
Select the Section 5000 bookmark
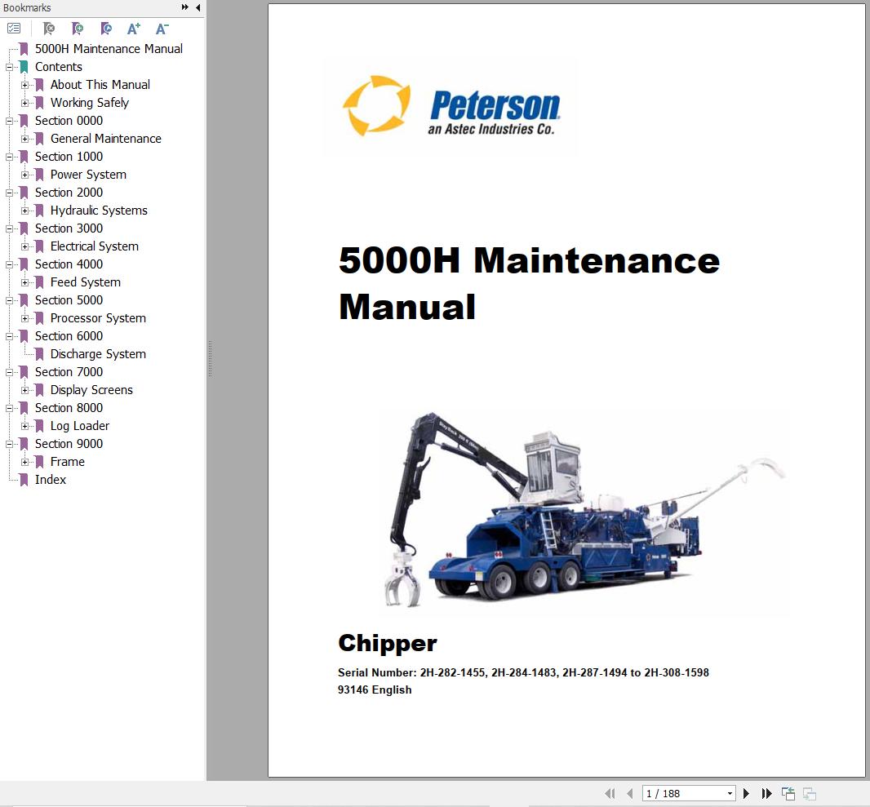tap(69, 300)
